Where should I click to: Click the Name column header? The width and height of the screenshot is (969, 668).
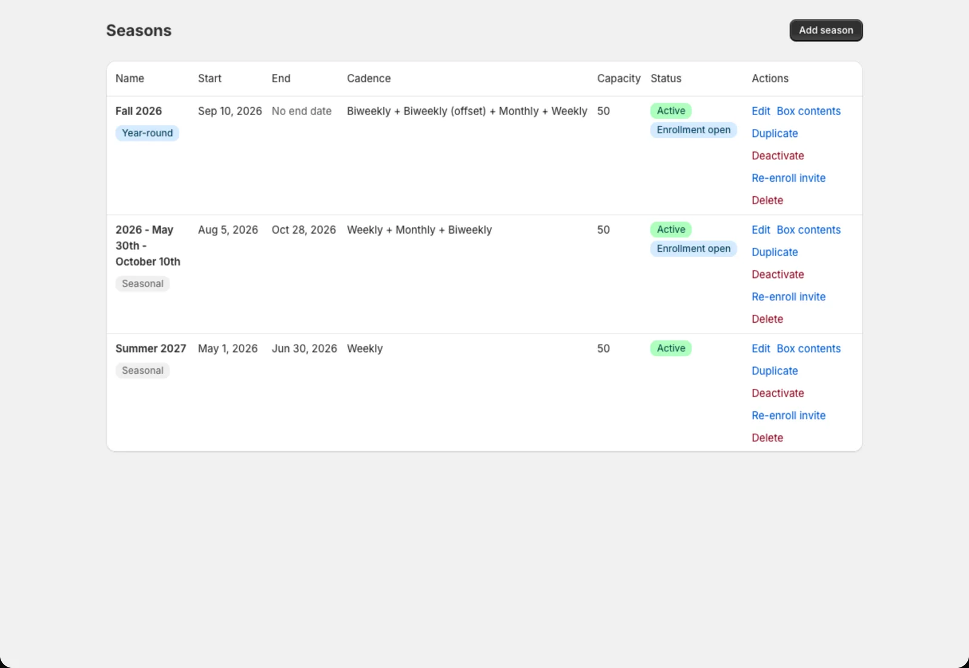tap(130, 78)
